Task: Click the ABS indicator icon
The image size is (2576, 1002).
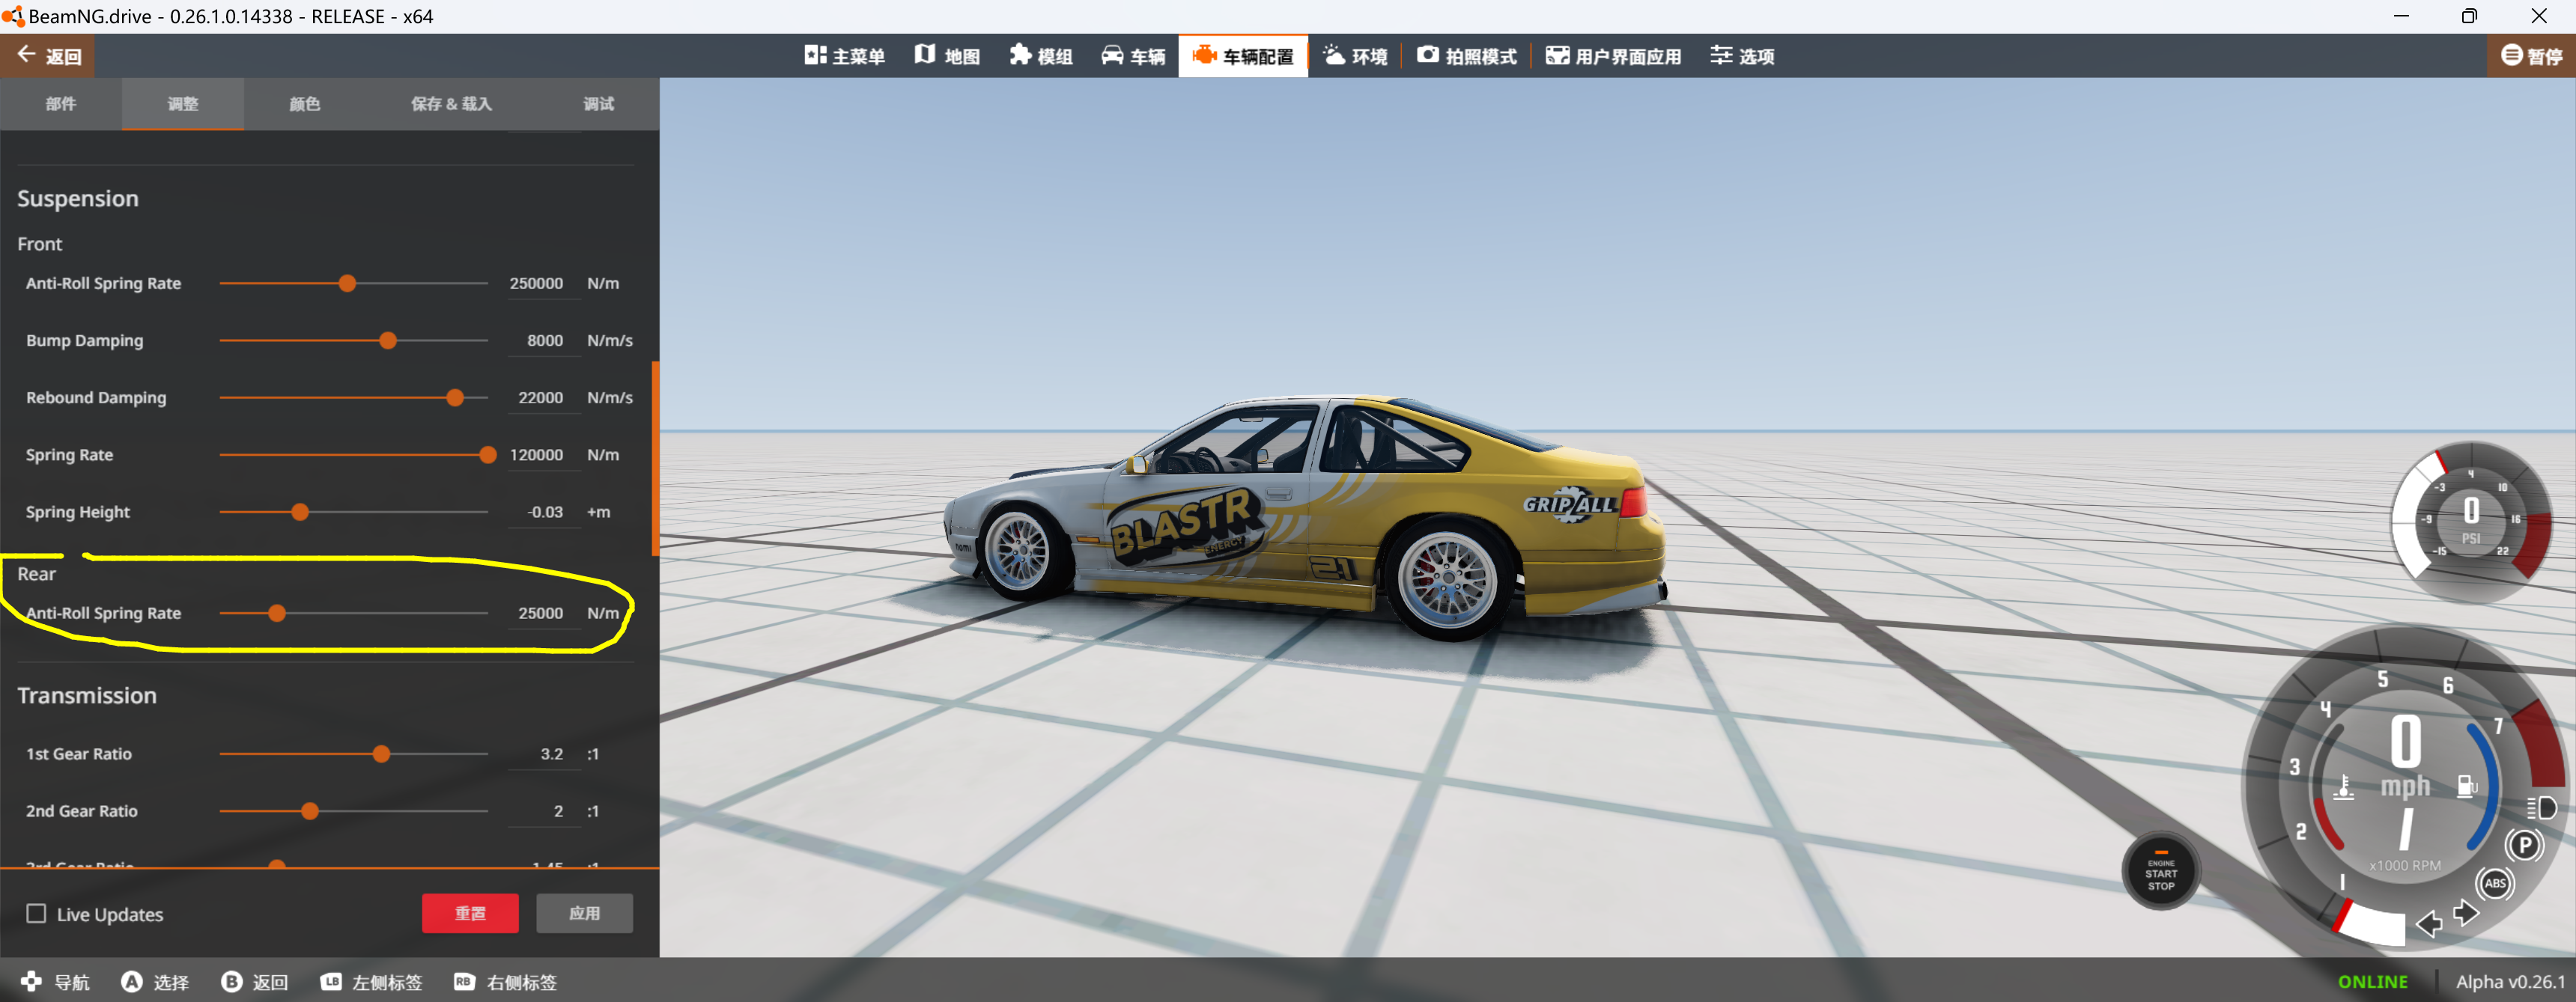Action: 2495,883
